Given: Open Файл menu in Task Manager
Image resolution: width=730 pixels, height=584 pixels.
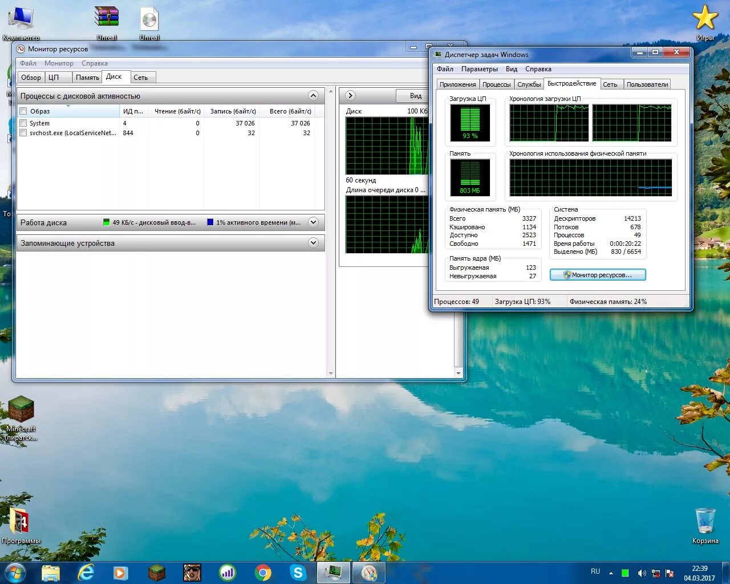Looking at the screenshot, I should [x=445, y=69].
